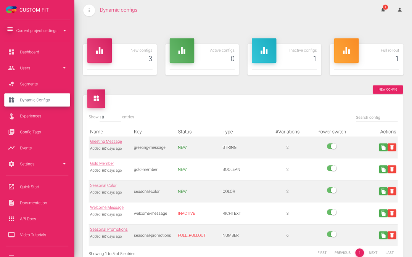Image resolution: width=412 pixels, height=257 pixels.
Task: Click the NEXT pagination button
Action: 373,252
